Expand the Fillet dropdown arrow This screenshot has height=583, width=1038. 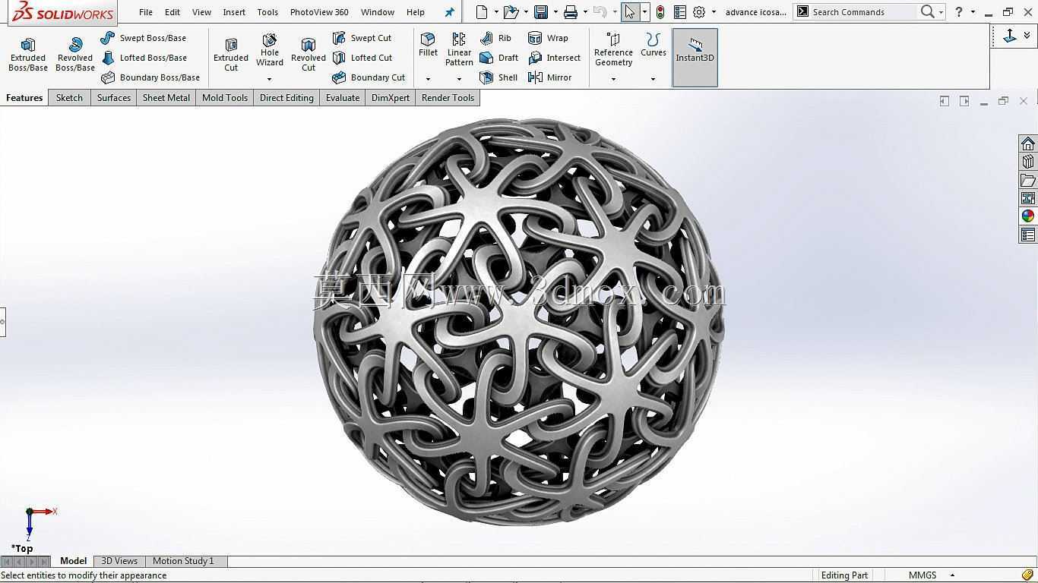(x=428, y=79)
